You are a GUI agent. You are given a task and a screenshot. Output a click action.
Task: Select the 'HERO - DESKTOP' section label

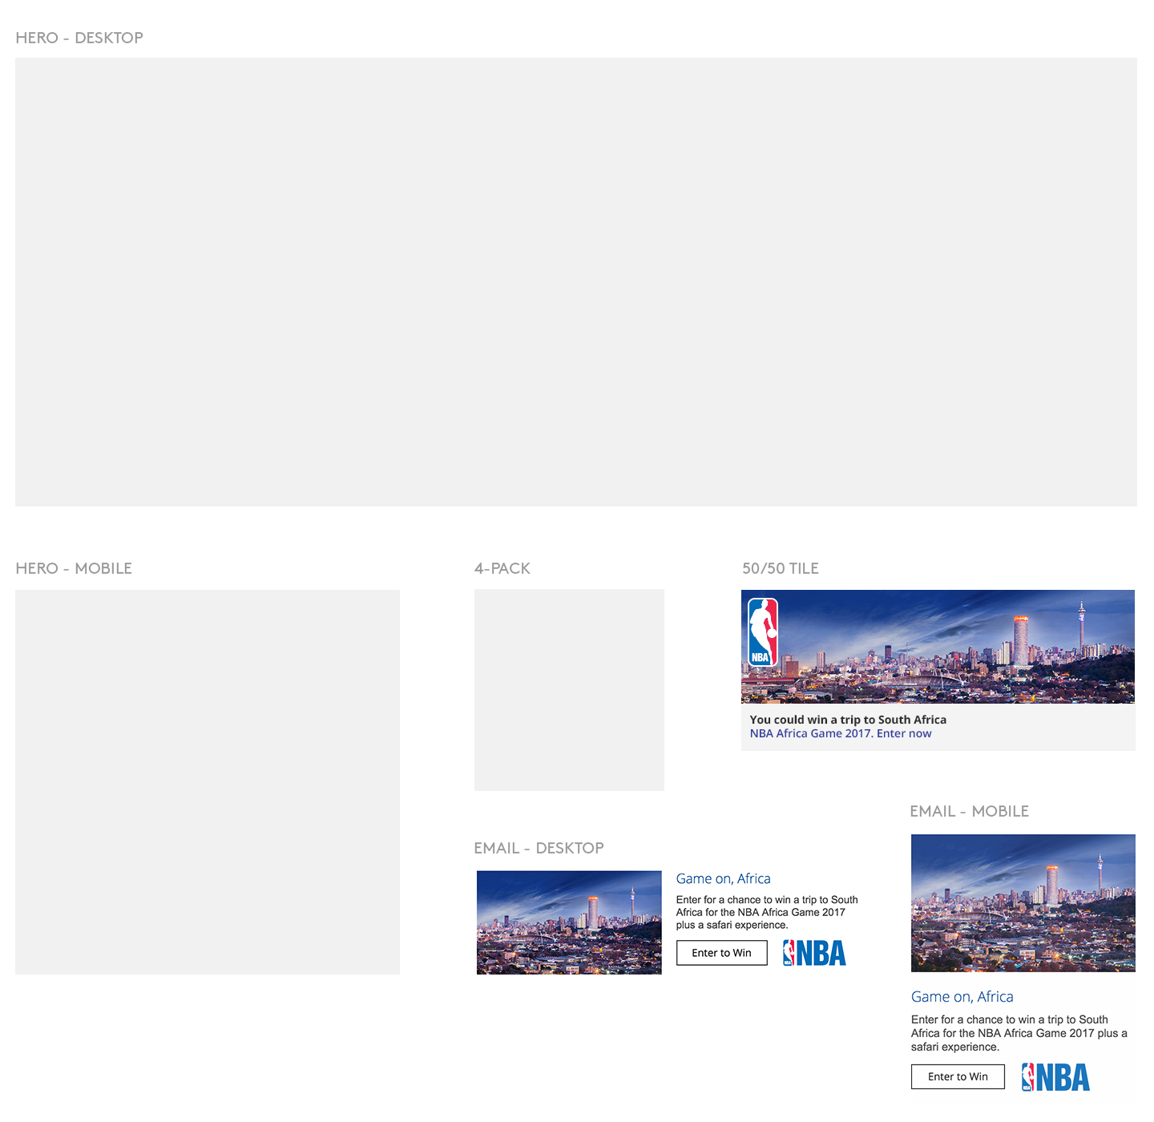pos(79,38)
